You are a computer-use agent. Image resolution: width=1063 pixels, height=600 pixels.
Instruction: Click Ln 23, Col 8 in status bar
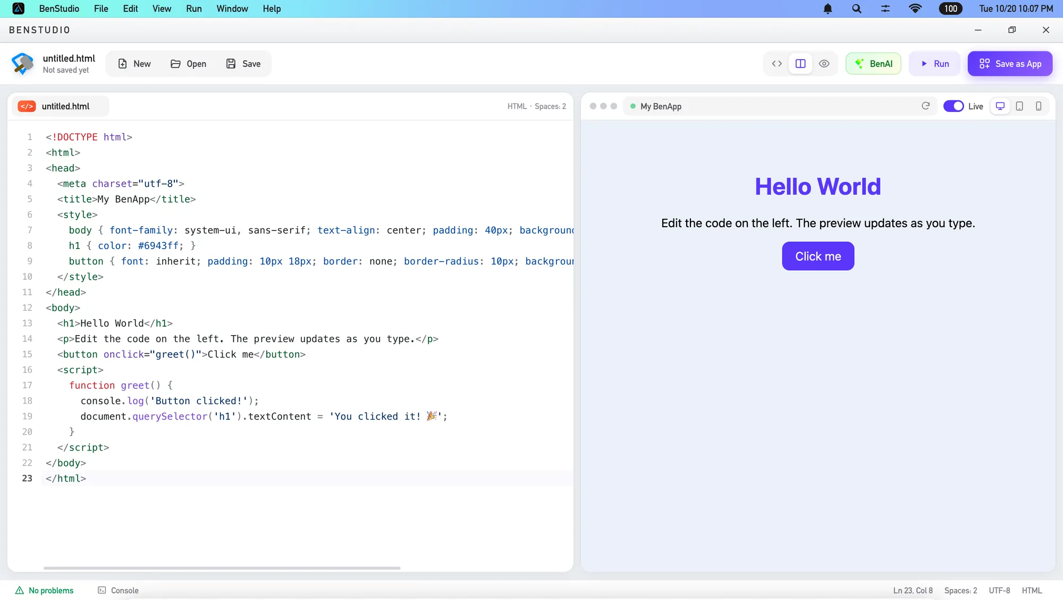pos(913,590)
